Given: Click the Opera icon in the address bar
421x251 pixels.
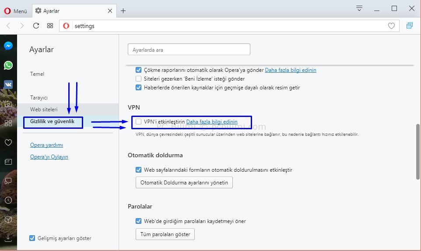Looking at the screenshot, I should point(66,26).
